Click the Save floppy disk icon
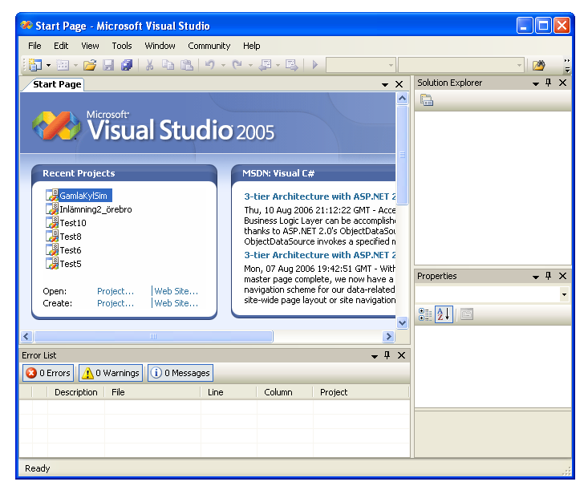The width and height of the screenshot is (588, 494). click(x=108, y=65)
